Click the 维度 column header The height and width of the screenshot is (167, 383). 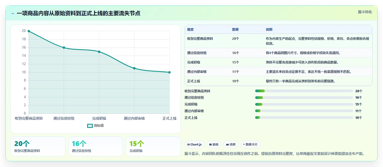(190, 30)
